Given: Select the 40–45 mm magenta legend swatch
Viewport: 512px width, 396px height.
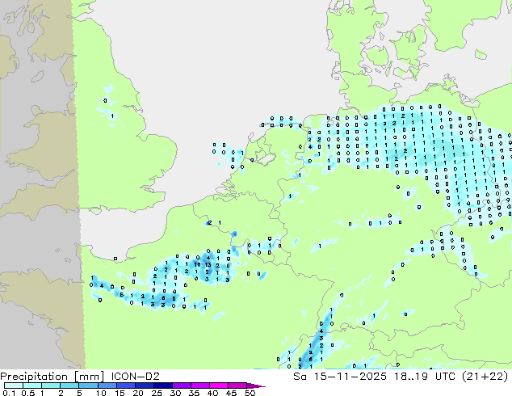Looking at the screenshot, I should point(219,385).
